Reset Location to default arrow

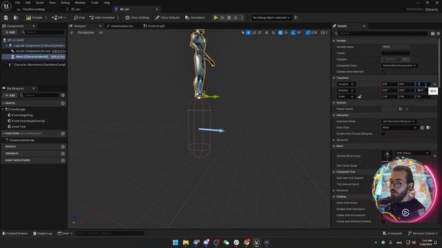click(x=435, y=84)
